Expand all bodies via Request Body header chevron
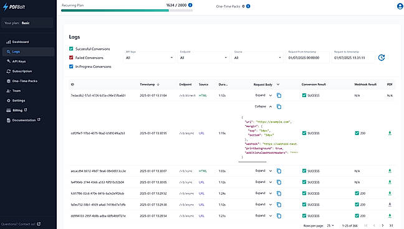Screen dimensions: 404x229 [278, 85]
